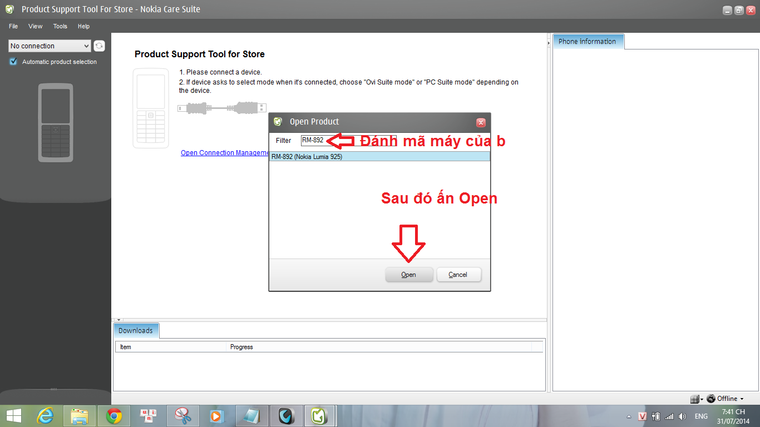Toggle Automatic product selection checkbox
Image resolution: width=760 pixels, height=427 pixels.
(x=13, y=62)
